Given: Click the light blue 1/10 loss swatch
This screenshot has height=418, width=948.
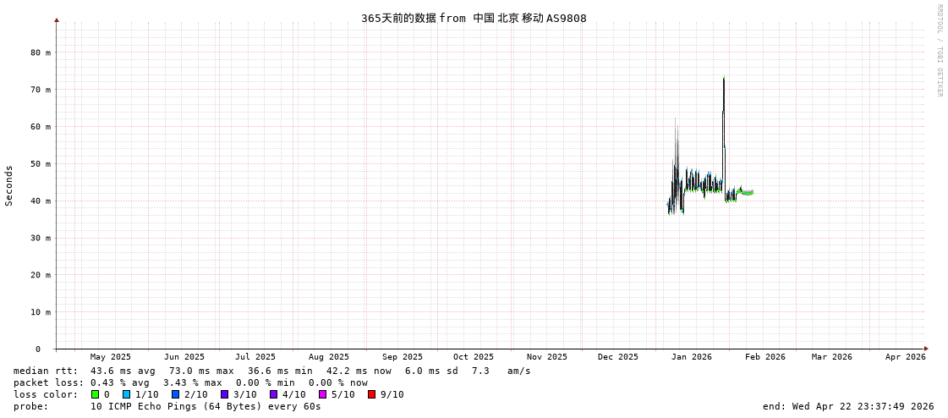Looking at the screenshot, I should (126, 394).
